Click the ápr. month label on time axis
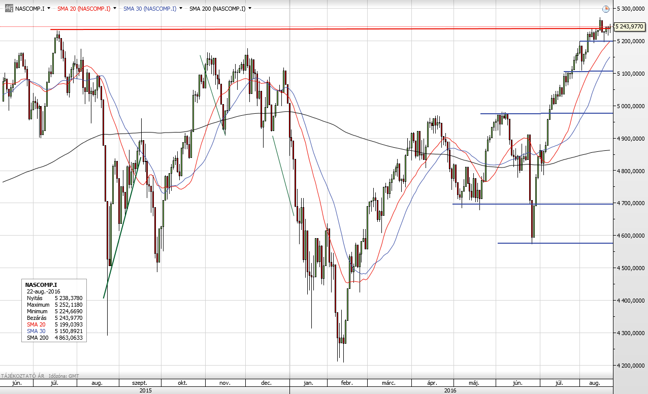Screen dimensions: 648x394 click(x=433, y=383)
